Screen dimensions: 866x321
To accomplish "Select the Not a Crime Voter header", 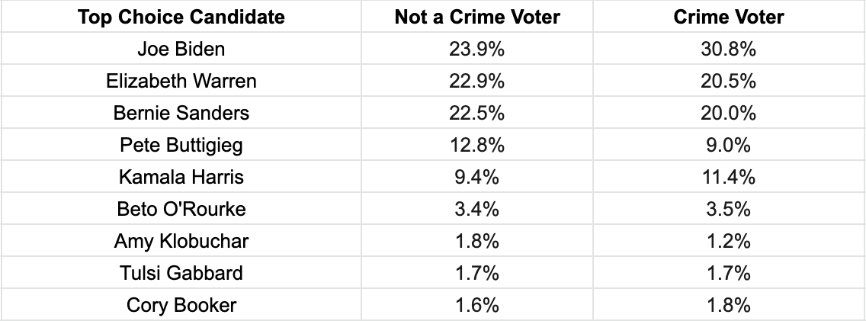I will point(477,17).
